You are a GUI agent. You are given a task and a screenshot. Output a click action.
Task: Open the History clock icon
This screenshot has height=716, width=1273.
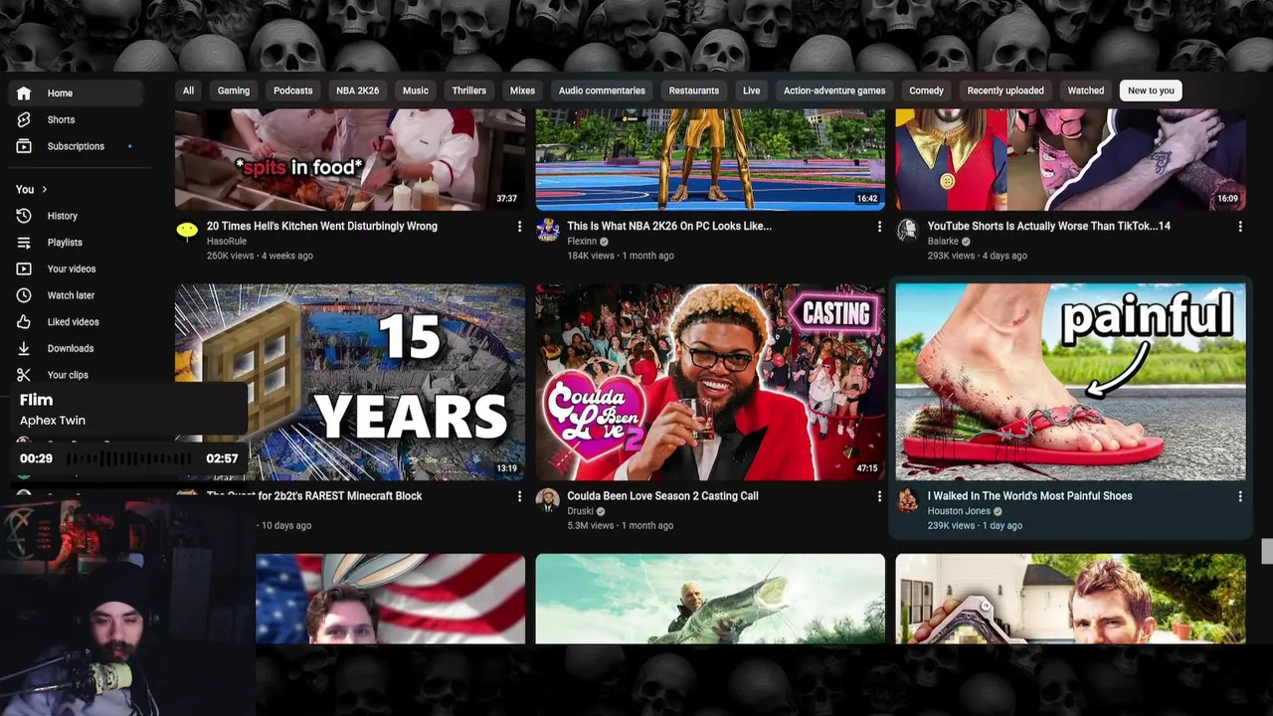coord(24,216)
